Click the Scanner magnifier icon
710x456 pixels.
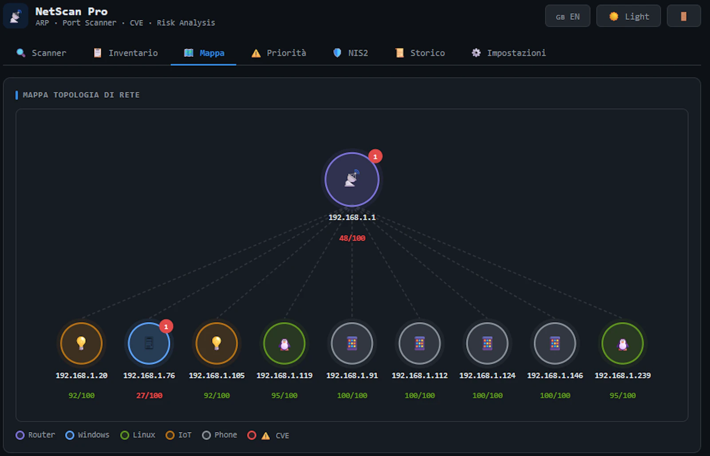(x=20, y=53)
